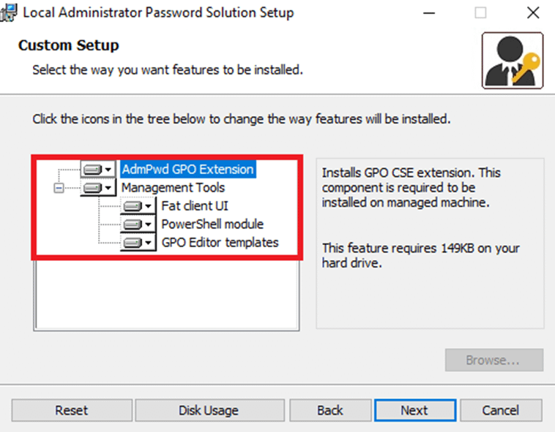Cancel the setup wizard
The height and width of the screenshot is (432, 555).
coord(501,411)
